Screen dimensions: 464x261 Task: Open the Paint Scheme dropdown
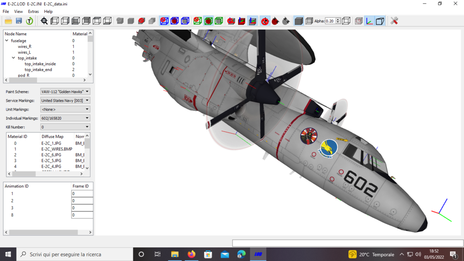coord(65,91)
